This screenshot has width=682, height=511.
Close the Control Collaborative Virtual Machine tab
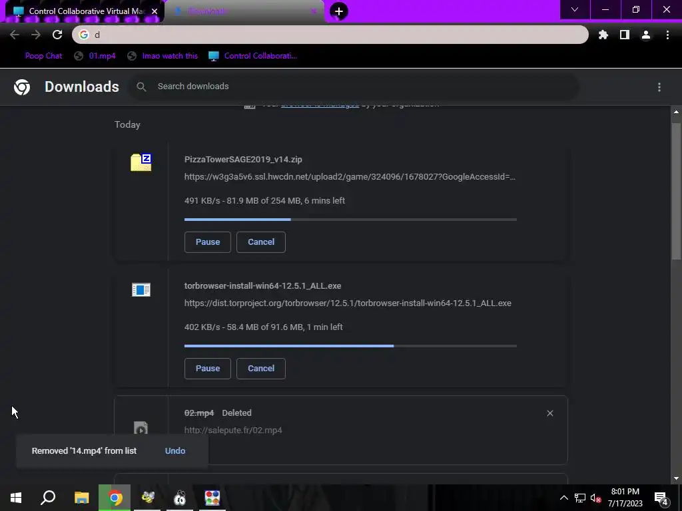[155, 11]
